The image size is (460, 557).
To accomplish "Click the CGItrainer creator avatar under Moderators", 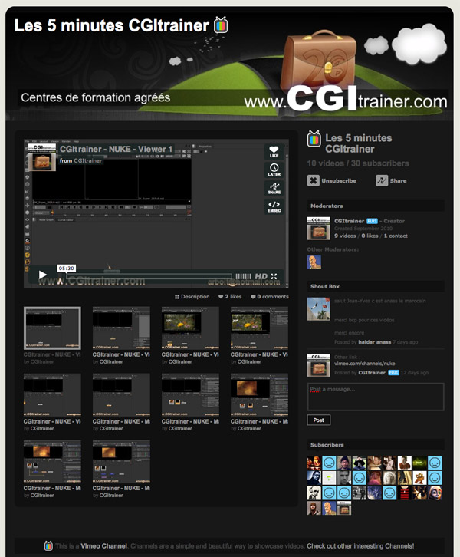I will [x=318, y=229].
